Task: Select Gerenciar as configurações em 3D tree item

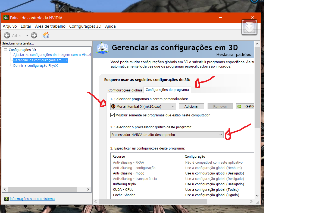Action: pos(40,60)
